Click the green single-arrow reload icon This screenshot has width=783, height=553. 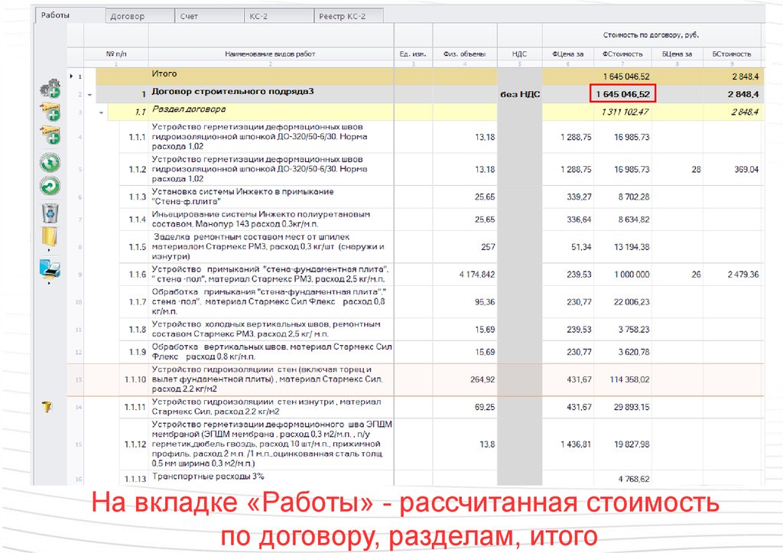coord(50,185)
